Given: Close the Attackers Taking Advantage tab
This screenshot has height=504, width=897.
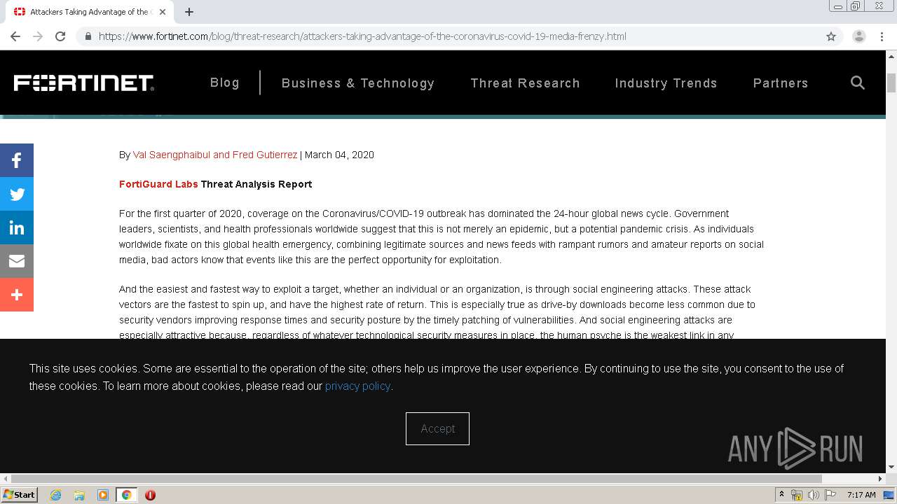Looking at the screenshot, I should tap(163, 12).
